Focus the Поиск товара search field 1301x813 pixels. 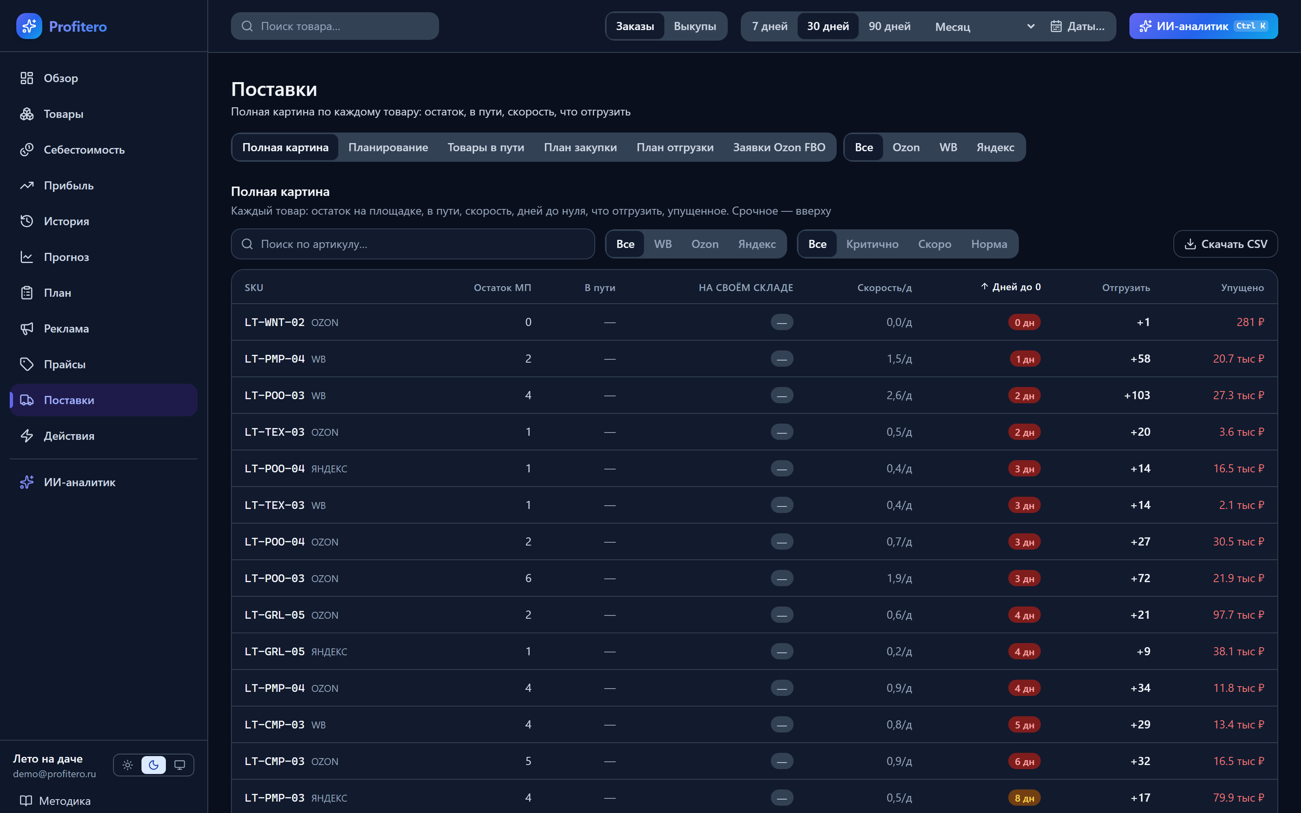(x=334, y=26)
